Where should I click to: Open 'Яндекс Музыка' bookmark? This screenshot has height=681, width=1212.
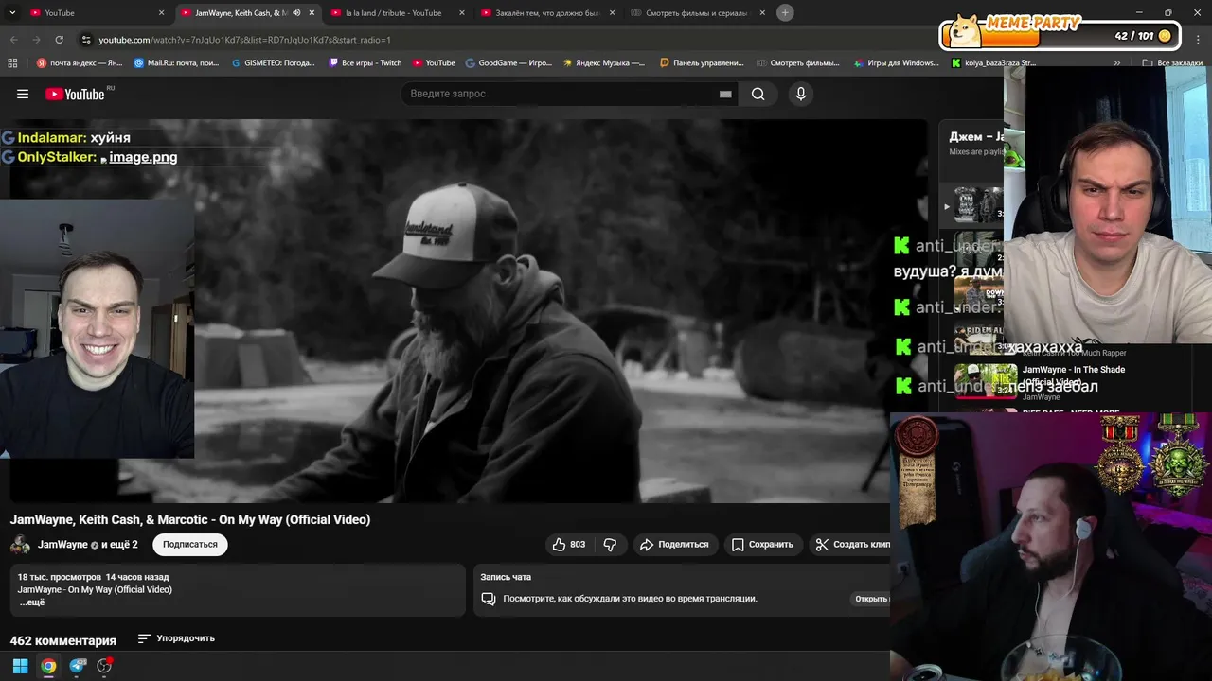point(603,63)
